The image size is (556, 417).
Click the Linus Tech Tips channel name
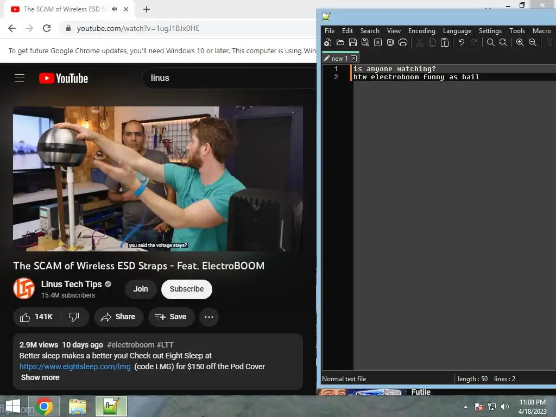click(x=71, y=284)
